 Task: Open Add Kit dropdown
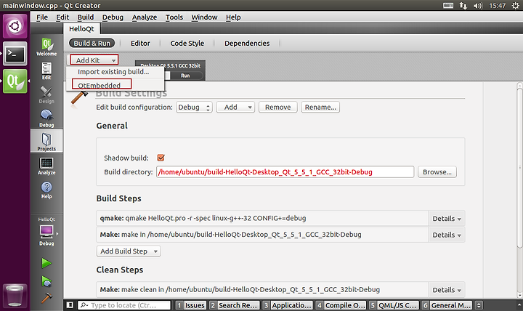pyautogui.click(x=94, y=60)
